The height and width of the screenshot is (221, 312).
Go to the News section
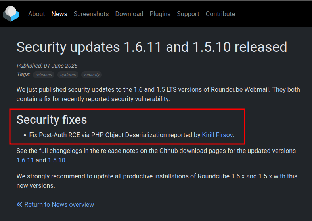pos(59,14)
